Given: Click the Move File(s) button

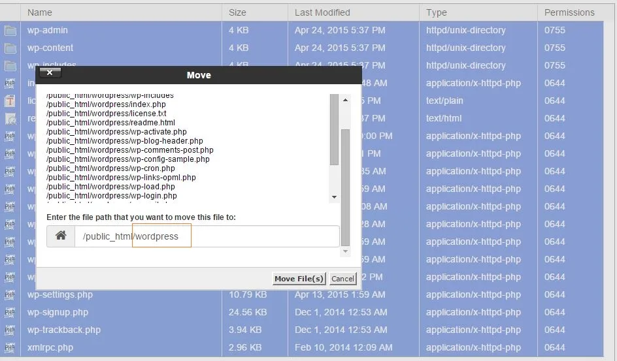Looking at the screenshot, I should pyautogui.click(x=299, y=279).
